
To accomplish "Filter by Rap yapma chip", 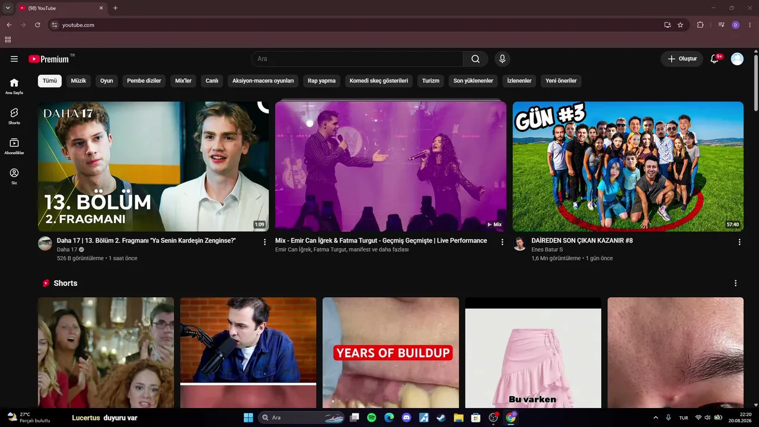I will coord(322,81).
